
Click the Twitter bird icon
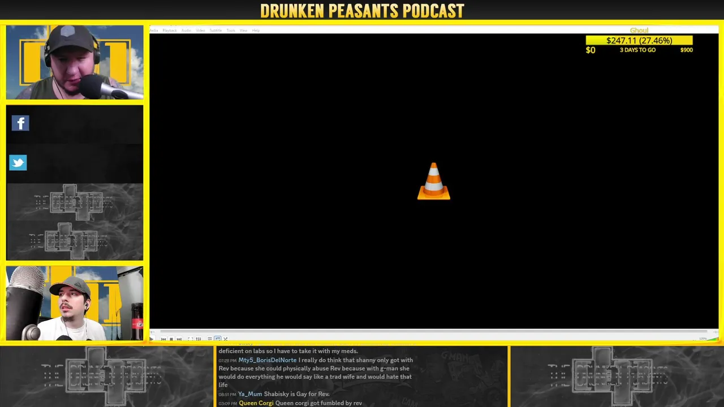18,163
